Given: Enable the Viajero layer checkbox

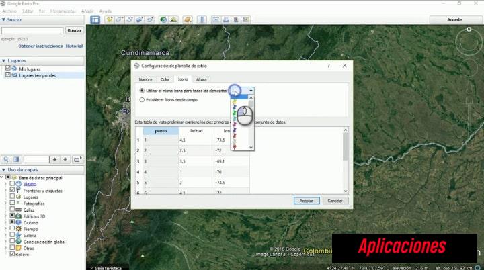Looking at the screenshot, I should tap(12, 183).
